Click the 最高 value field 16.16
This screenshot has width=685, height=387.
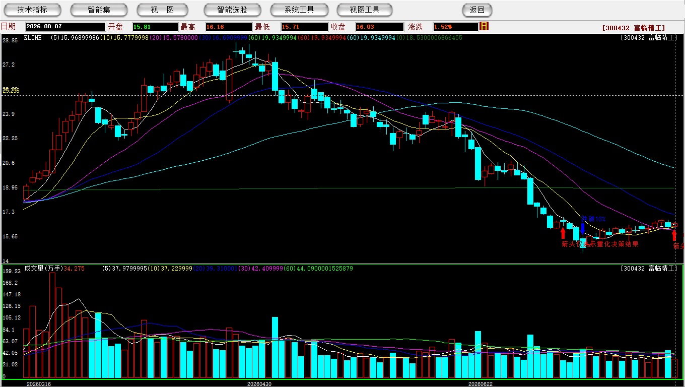click(x=228, y=27)
